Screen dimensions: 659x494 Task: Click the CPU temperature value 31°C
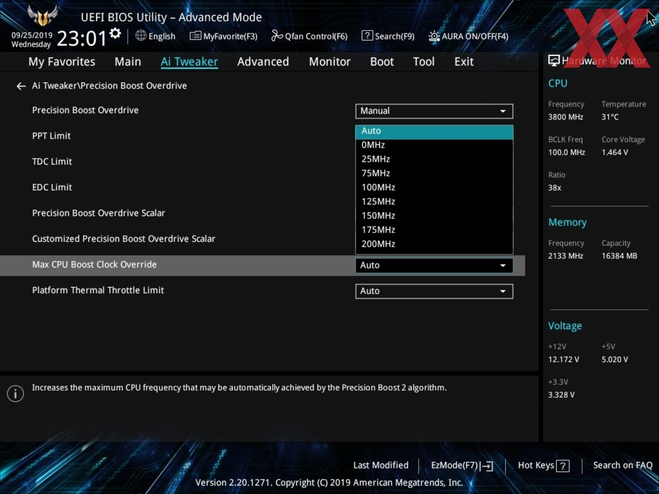coord(610,117)
